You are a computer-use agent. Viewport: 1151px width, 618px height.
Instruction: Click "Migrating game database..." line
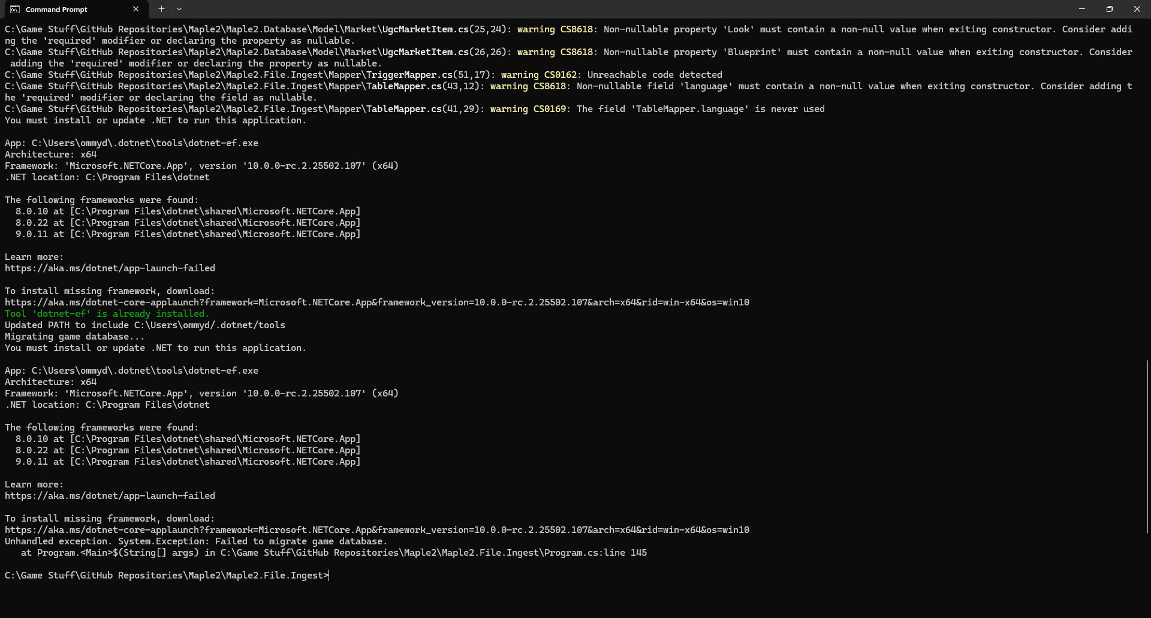(x=74, y=337)
